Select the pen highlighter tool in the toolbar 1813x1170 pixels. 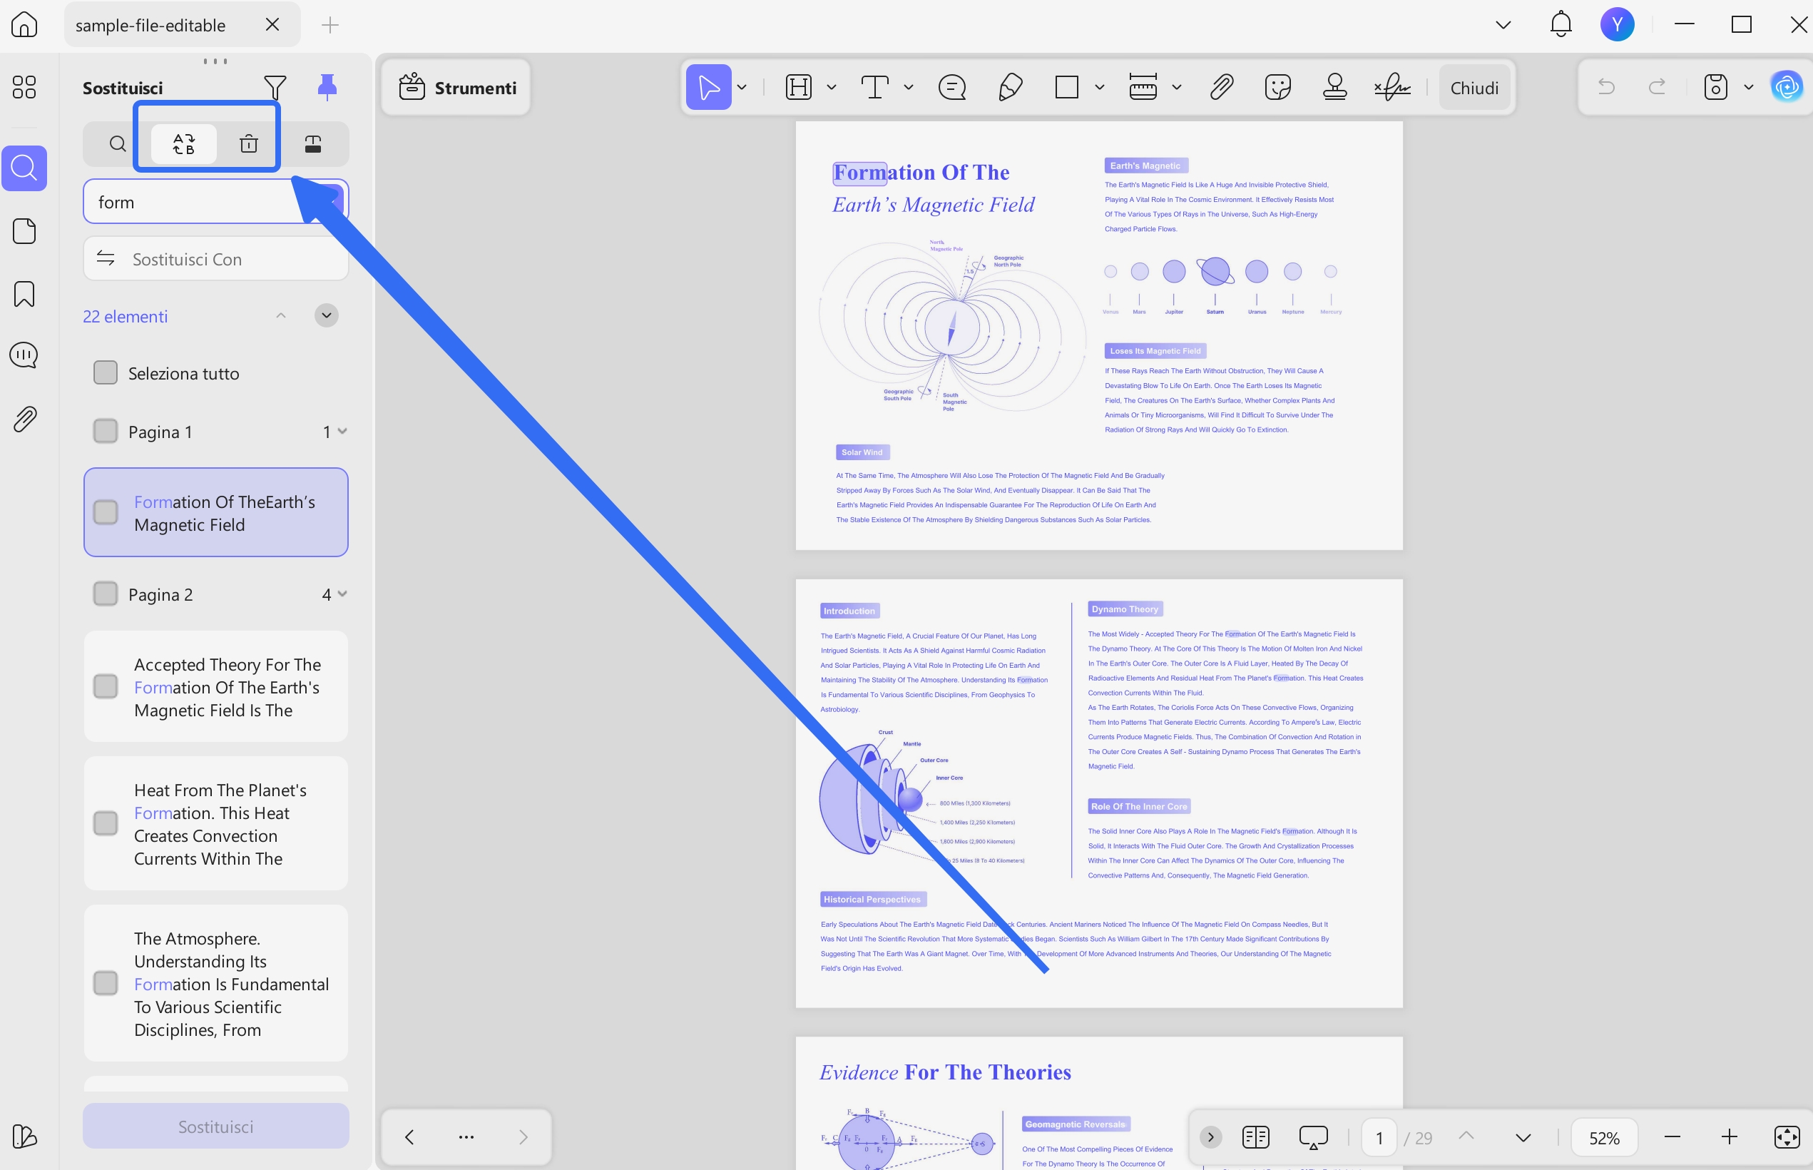click(x=1009, y=87)
